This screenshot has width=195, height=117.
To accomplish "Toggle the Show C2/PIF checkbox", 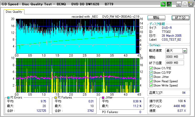I will 151,73.
